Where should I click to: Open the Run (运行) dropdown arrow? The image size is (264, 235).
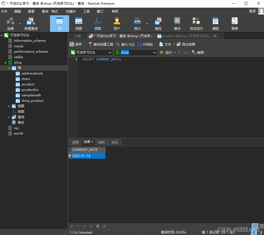175,53
